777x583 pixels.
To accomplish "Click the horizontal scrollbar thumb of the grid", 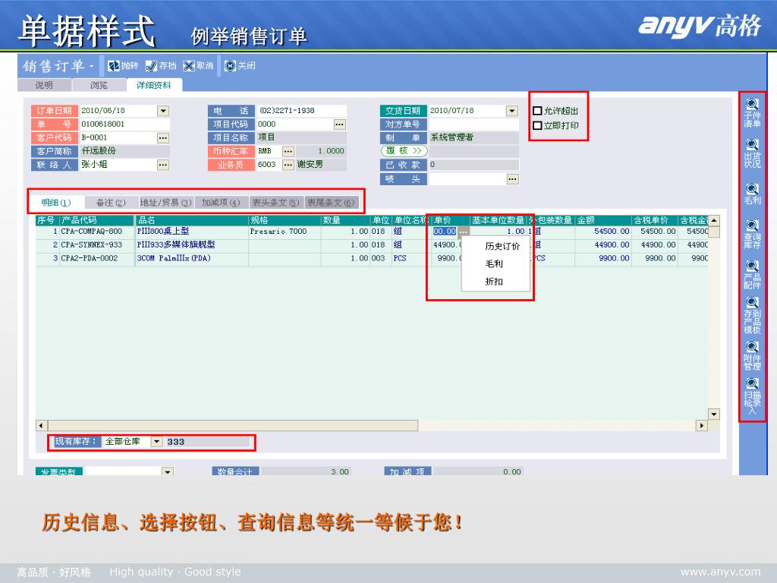I will (233, 425).
